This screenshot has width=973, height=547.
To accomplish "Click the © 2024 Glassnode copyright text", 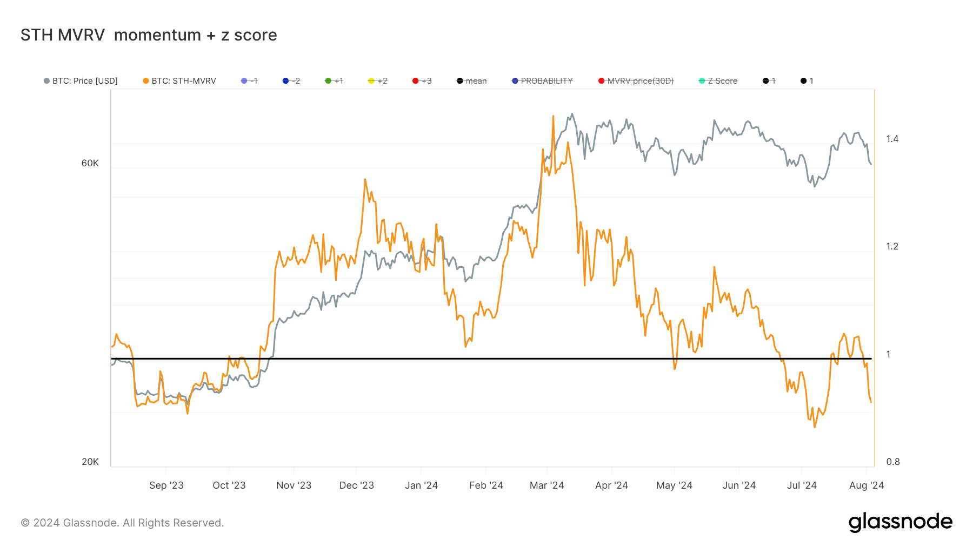I will [x=122, y=523].
